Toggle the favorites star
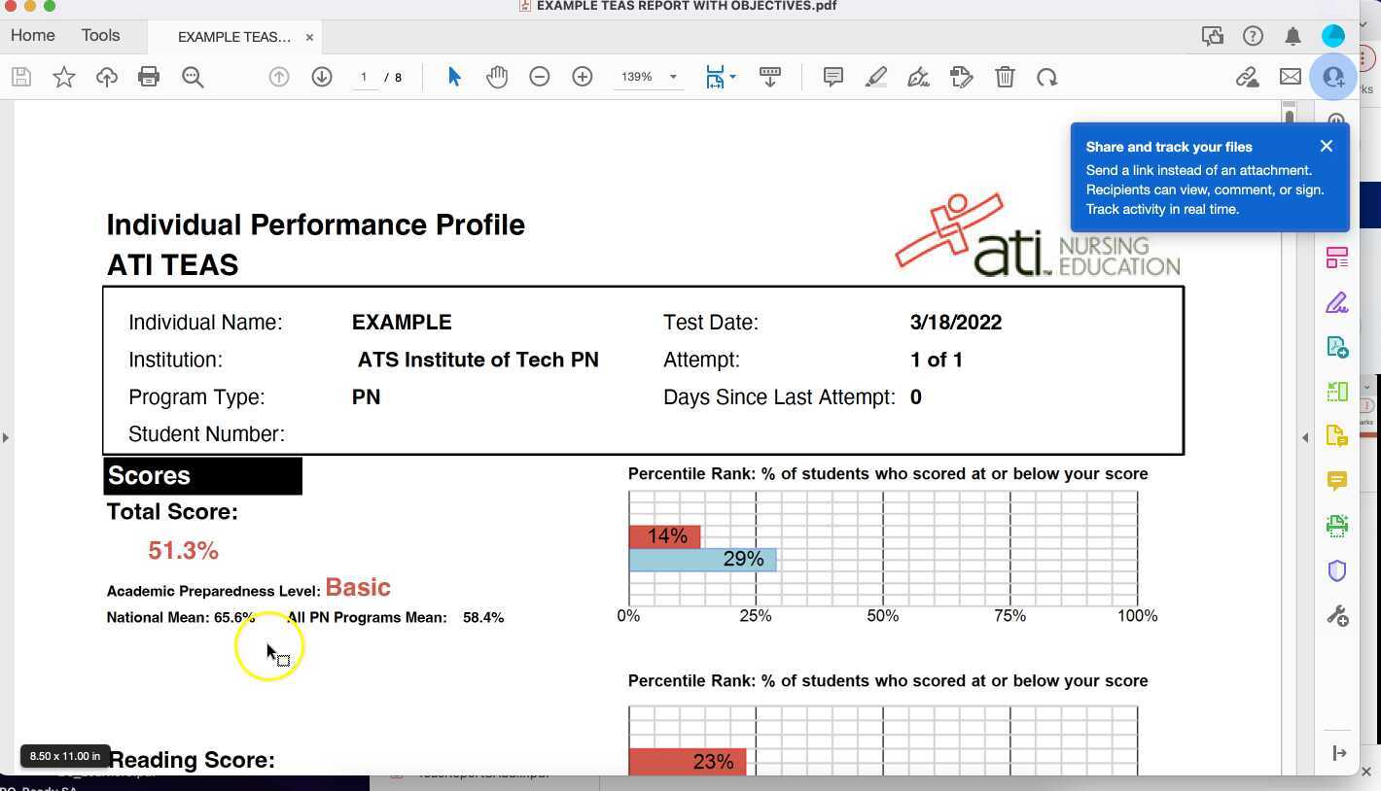The image size is (1381, 791). (x=64, y=77)
